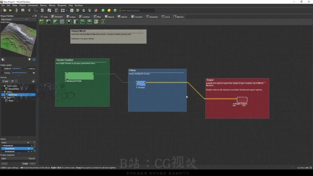Screen dimensions: 313x176
Task: Click the ellipsis button beside Edit
Action: 16,81
